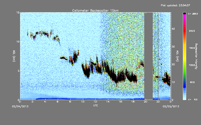The height and width of the screenshot is (125, 201).
Task: Click the gray data gap after 20 UTC
Action: coord(148,56)
